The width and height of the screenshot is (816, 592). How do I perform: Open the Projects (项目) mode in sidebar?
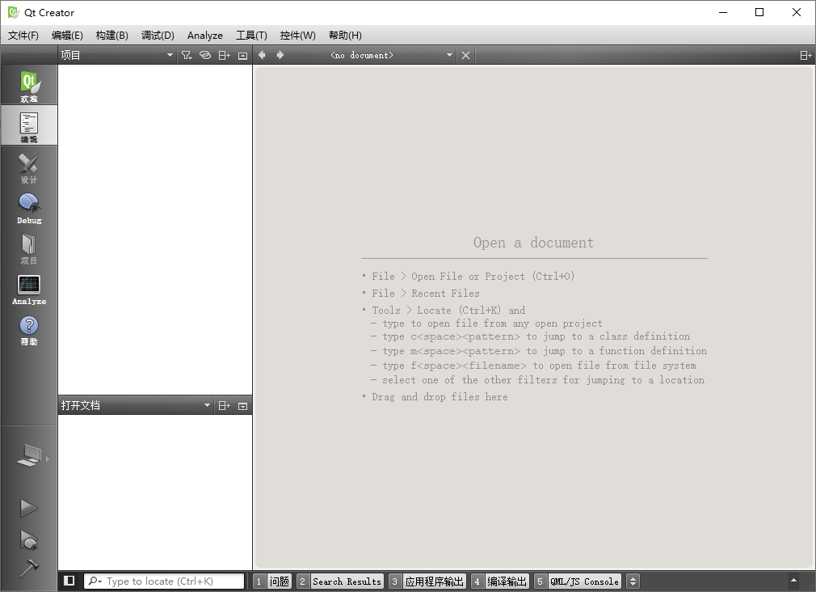[x=29, y=247]
